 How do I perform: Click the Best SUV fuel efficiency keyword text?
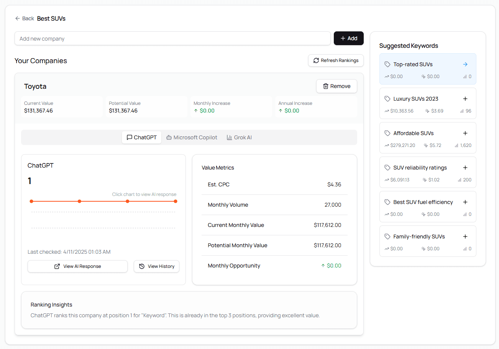click(x=423, y=202)
